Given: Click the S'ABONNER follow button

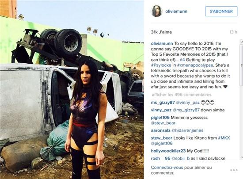Looking at the screenshot, I should pos(221,11).
